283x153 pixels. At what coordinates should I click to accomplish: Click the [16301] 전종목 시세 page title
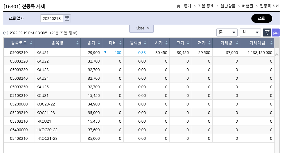pyautogui.click(x=24, y=6)
